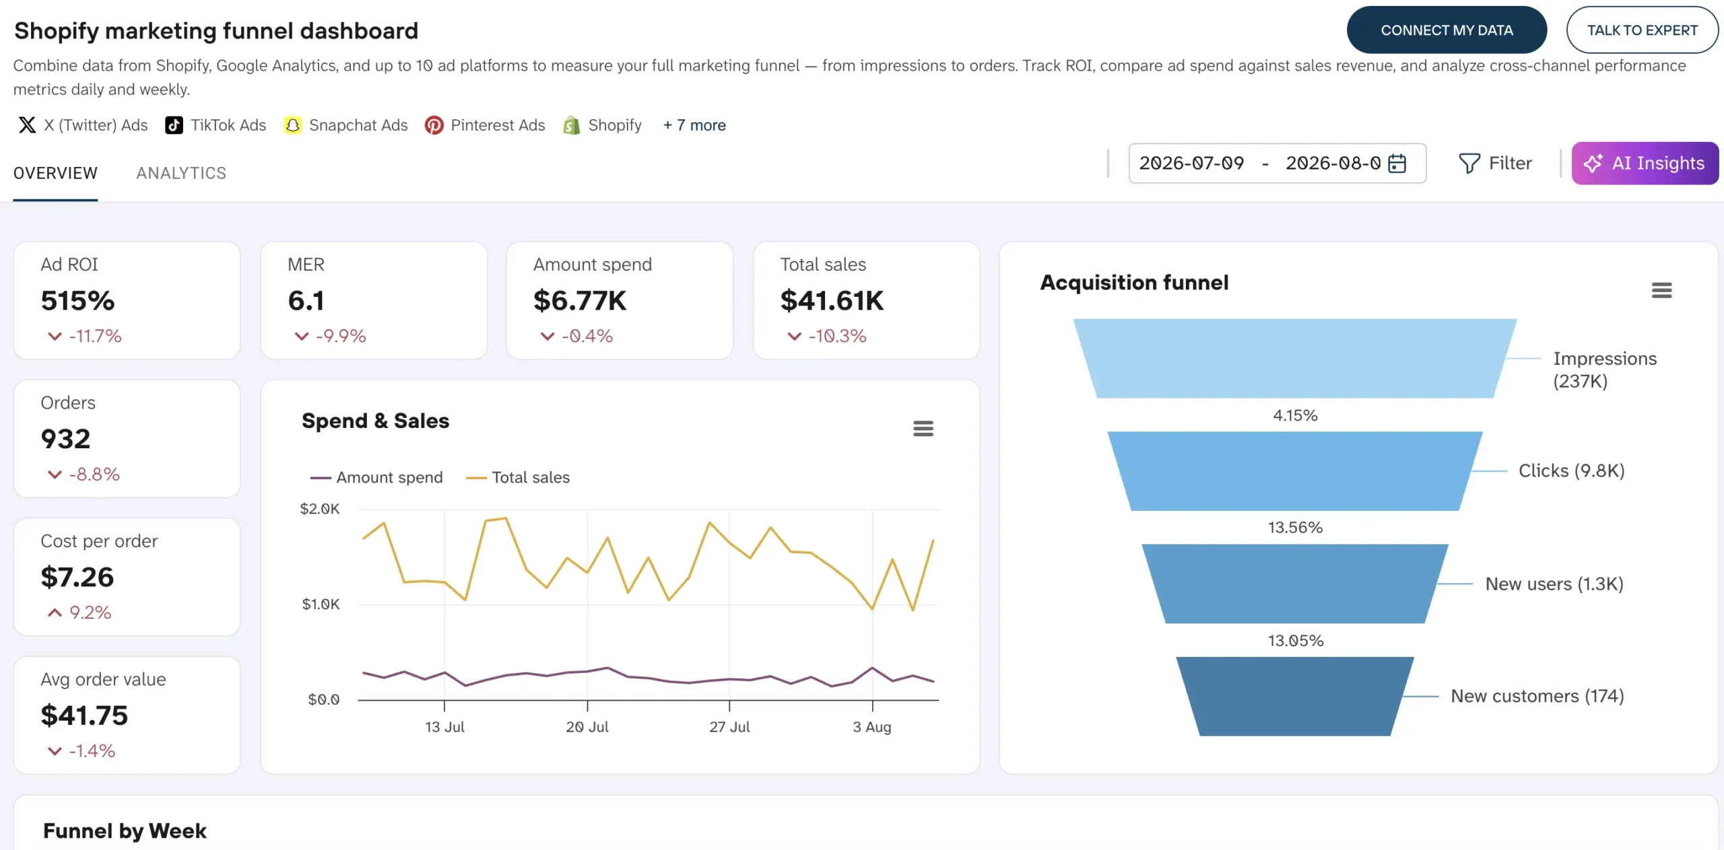The width and height of the screenshot is (1724, 850).
Task: Click the $41.75 avg order value
Action: (x=84, y=715)
